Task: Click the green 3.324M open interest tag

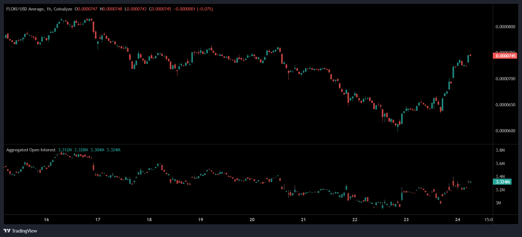Action: tap(502, 182)
